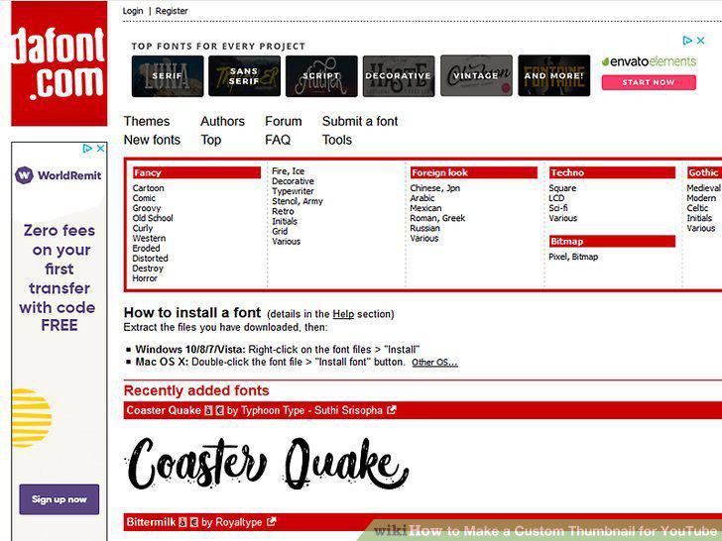Open the Serif fonts ad thumbnail
Image resolution: width=722 pixels, height=541 pixels.
coord(168,76)
